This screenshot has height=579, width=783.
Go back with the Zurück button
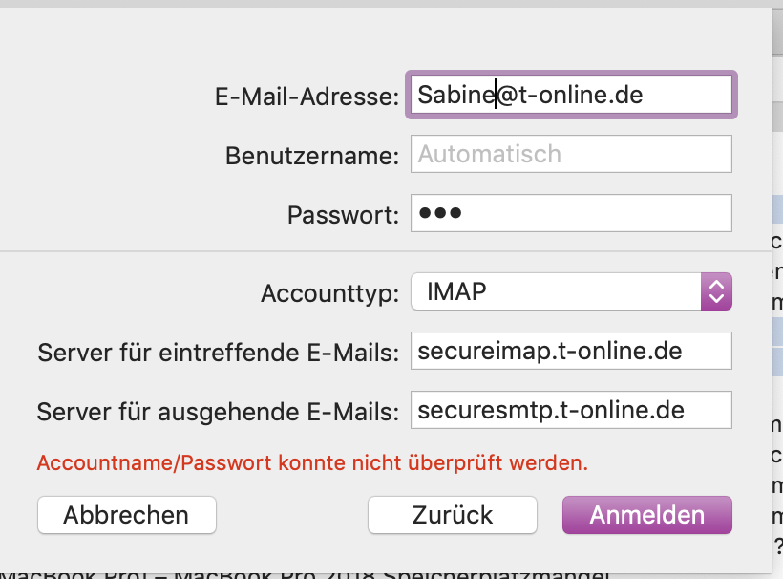pos(453,515)
